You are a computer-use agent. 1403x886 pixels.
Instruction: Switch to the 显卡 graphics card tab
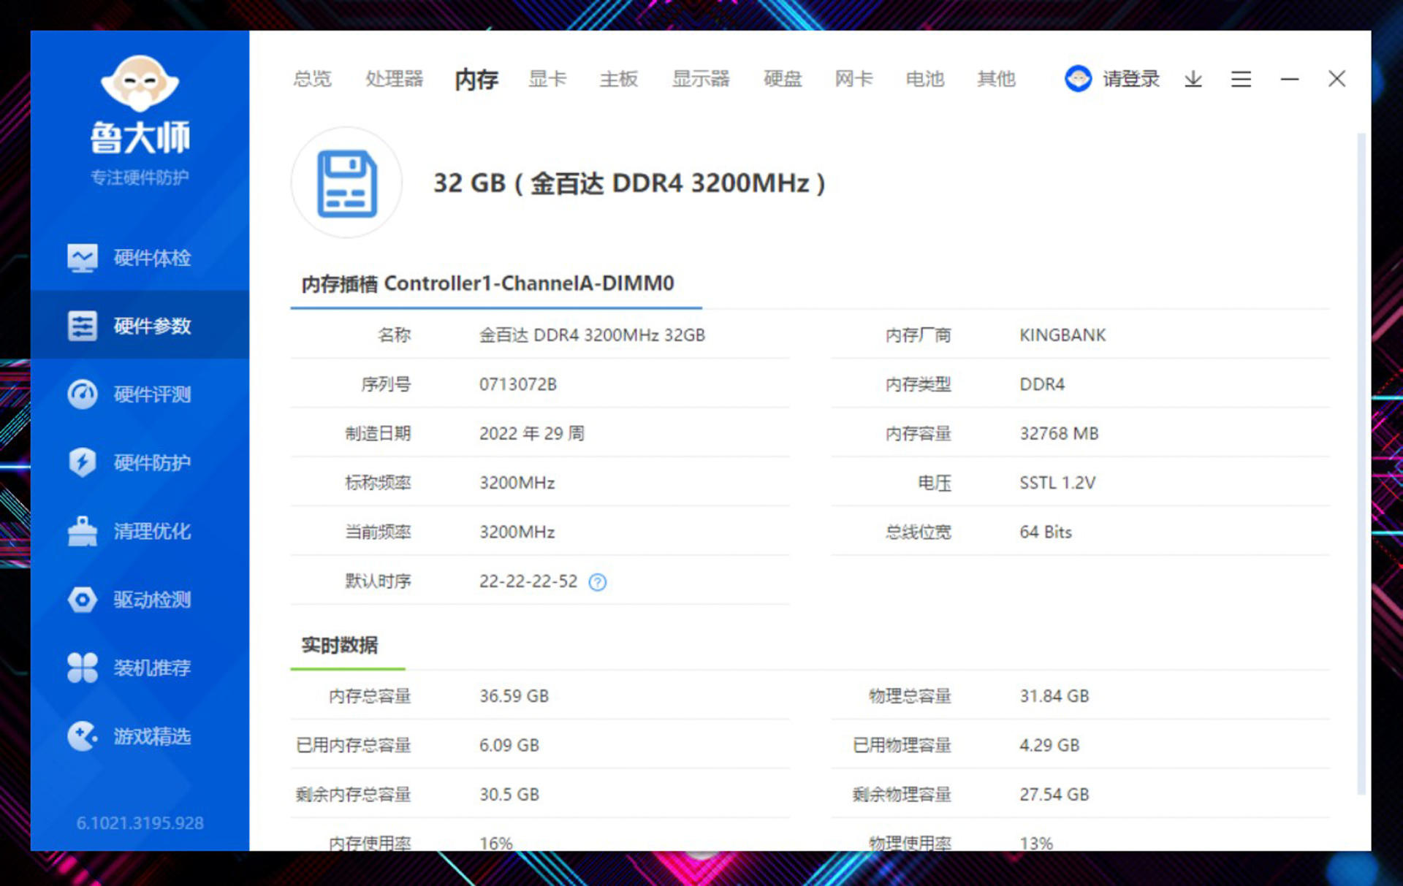pos(547,79)
